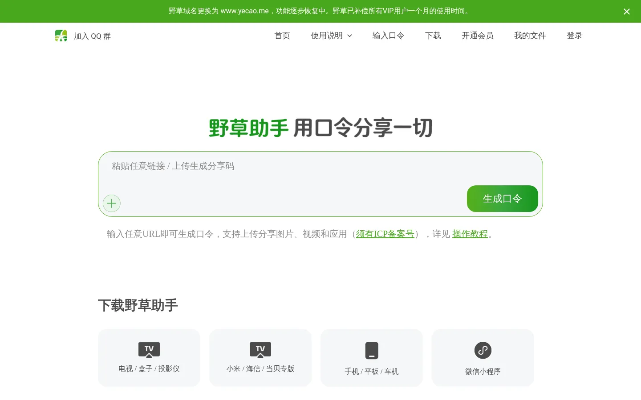Expand the 使用说明 dropdown chevron
641x400 pixels.
tap(349, 36)
